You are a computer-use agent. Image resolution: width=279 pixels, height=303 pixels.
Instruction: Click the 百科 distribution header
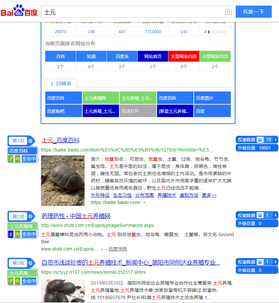(x=60, y=56)
